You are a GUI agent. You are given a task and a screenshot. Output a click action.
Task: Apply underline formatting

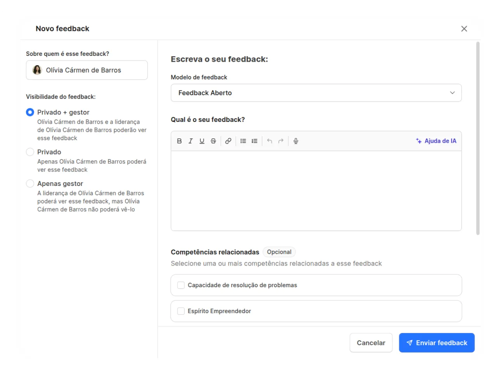[202, 141]
